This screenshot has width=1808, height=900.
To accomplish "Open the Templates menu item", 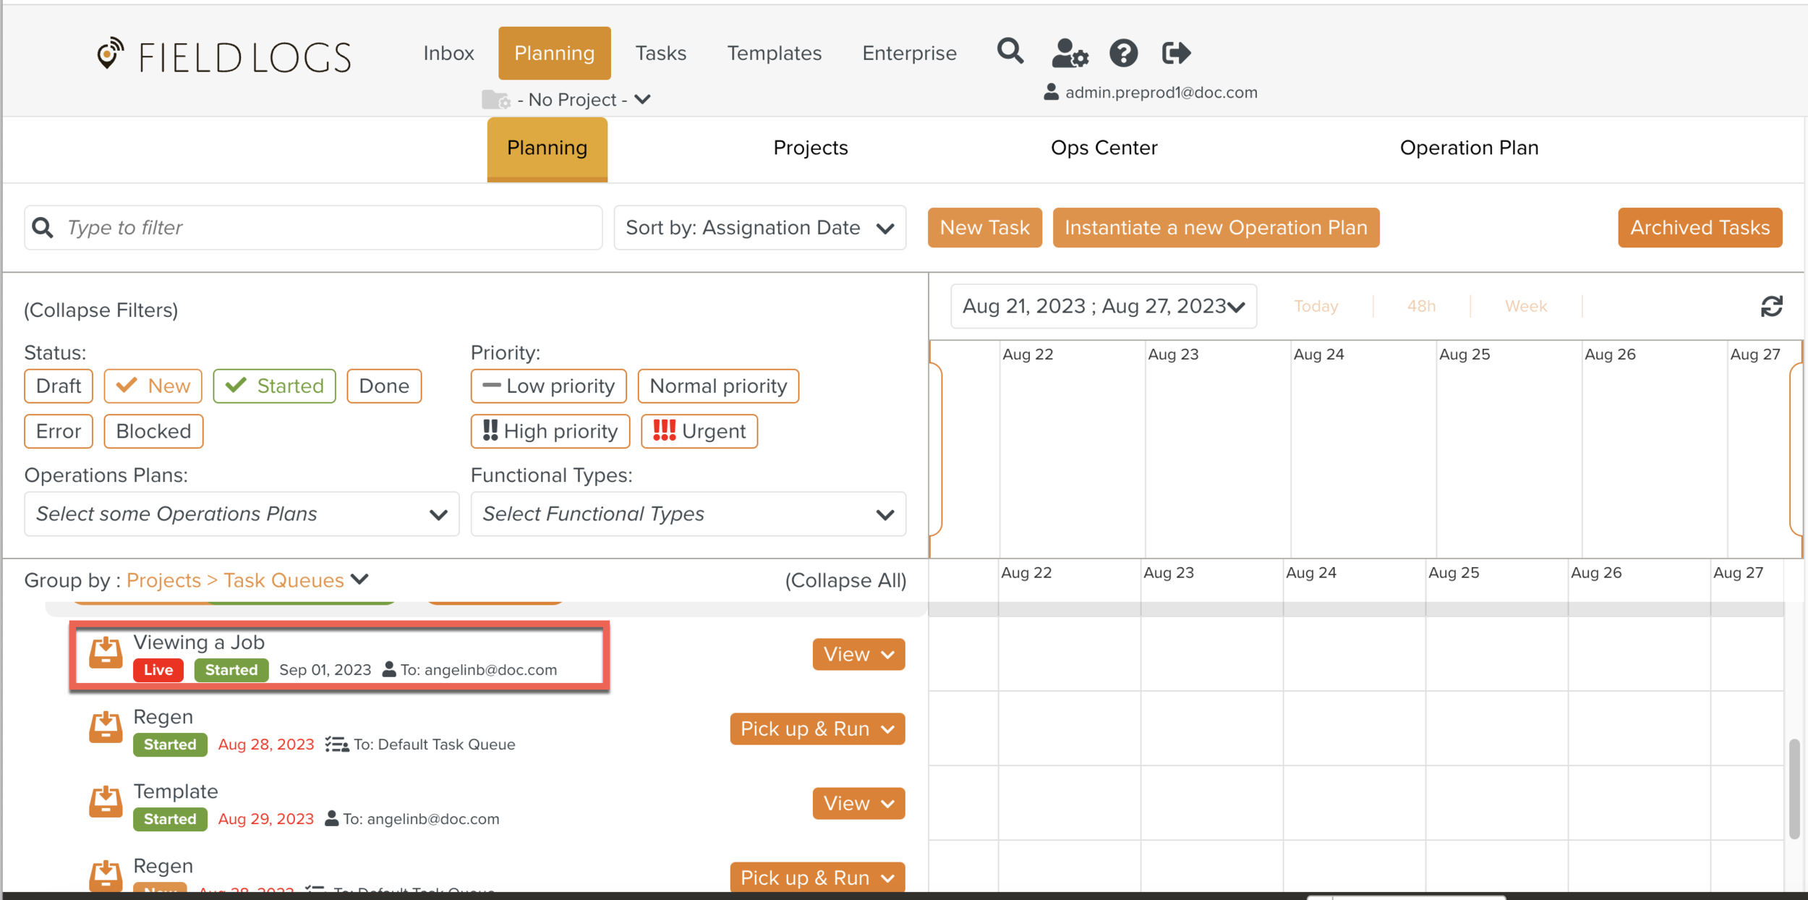I will point(774,54).
